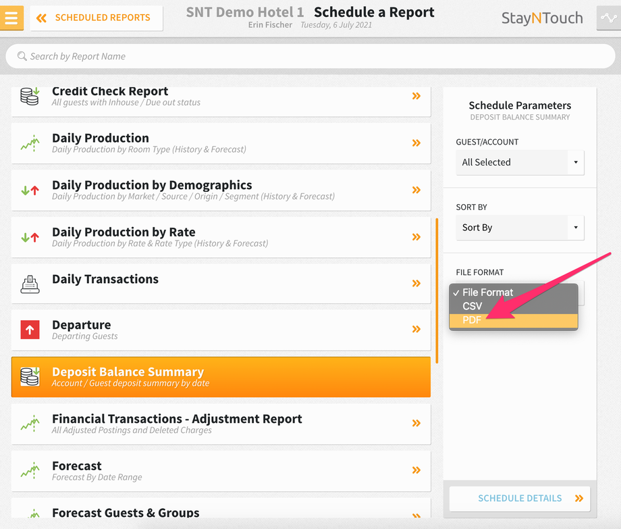Select the Credit Check Report title

110,91
